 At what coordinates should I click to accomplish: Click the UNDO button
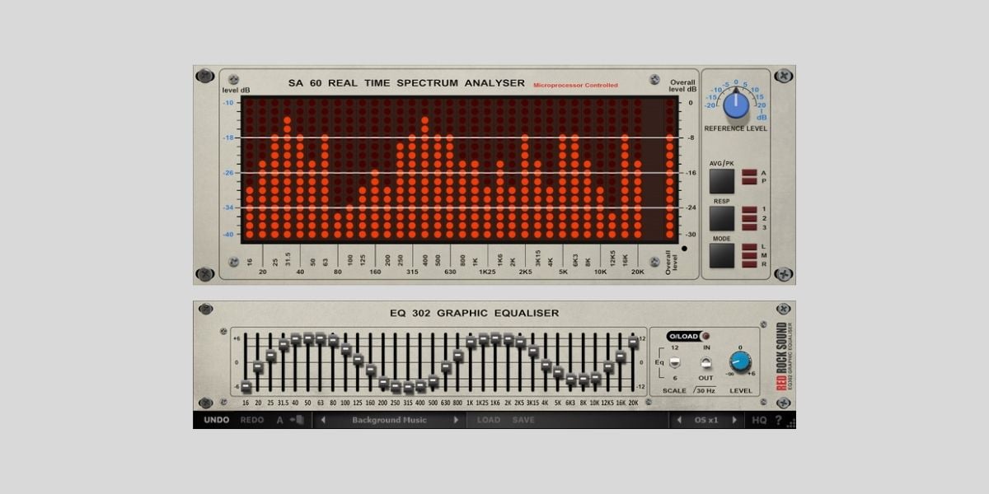pos(217,420)
